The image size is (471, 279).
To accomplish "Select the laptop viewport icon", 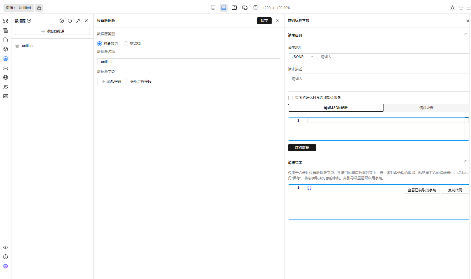I will (224, 8).
